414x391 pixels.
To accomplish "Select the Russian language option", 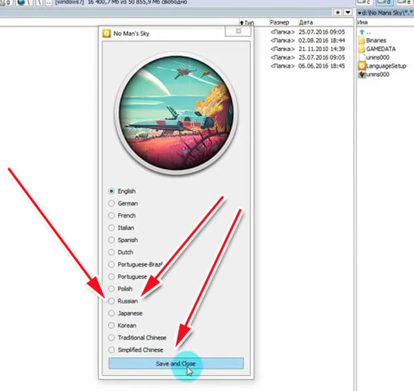I will click(112, 301).
